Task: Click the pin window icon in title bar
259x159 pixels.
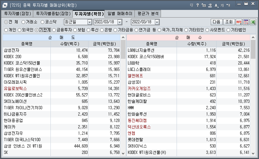Action: pos(210,5)
